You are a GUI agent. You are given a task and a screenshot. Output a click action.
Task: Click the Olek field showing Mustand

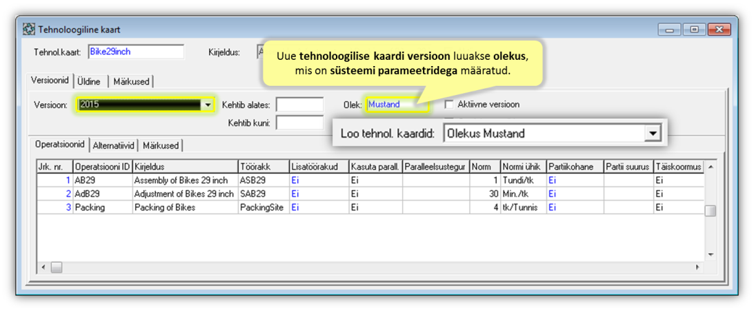397,105
